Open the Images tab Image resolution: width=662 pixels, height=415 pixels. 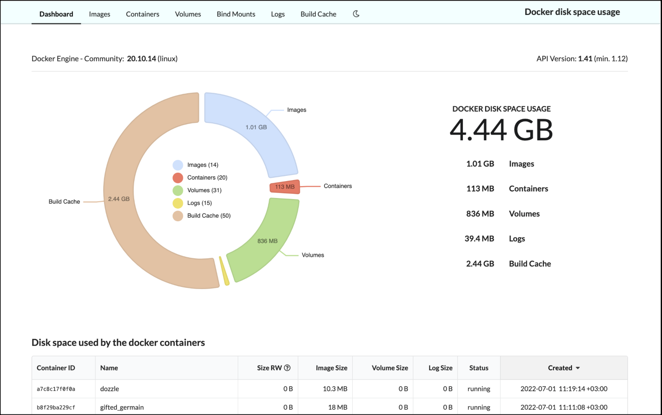pos(99,14)
